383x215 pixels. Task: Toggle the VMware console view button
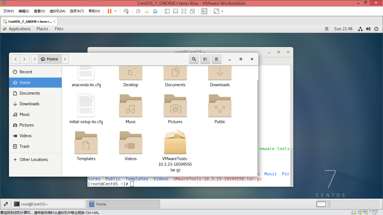204,11
